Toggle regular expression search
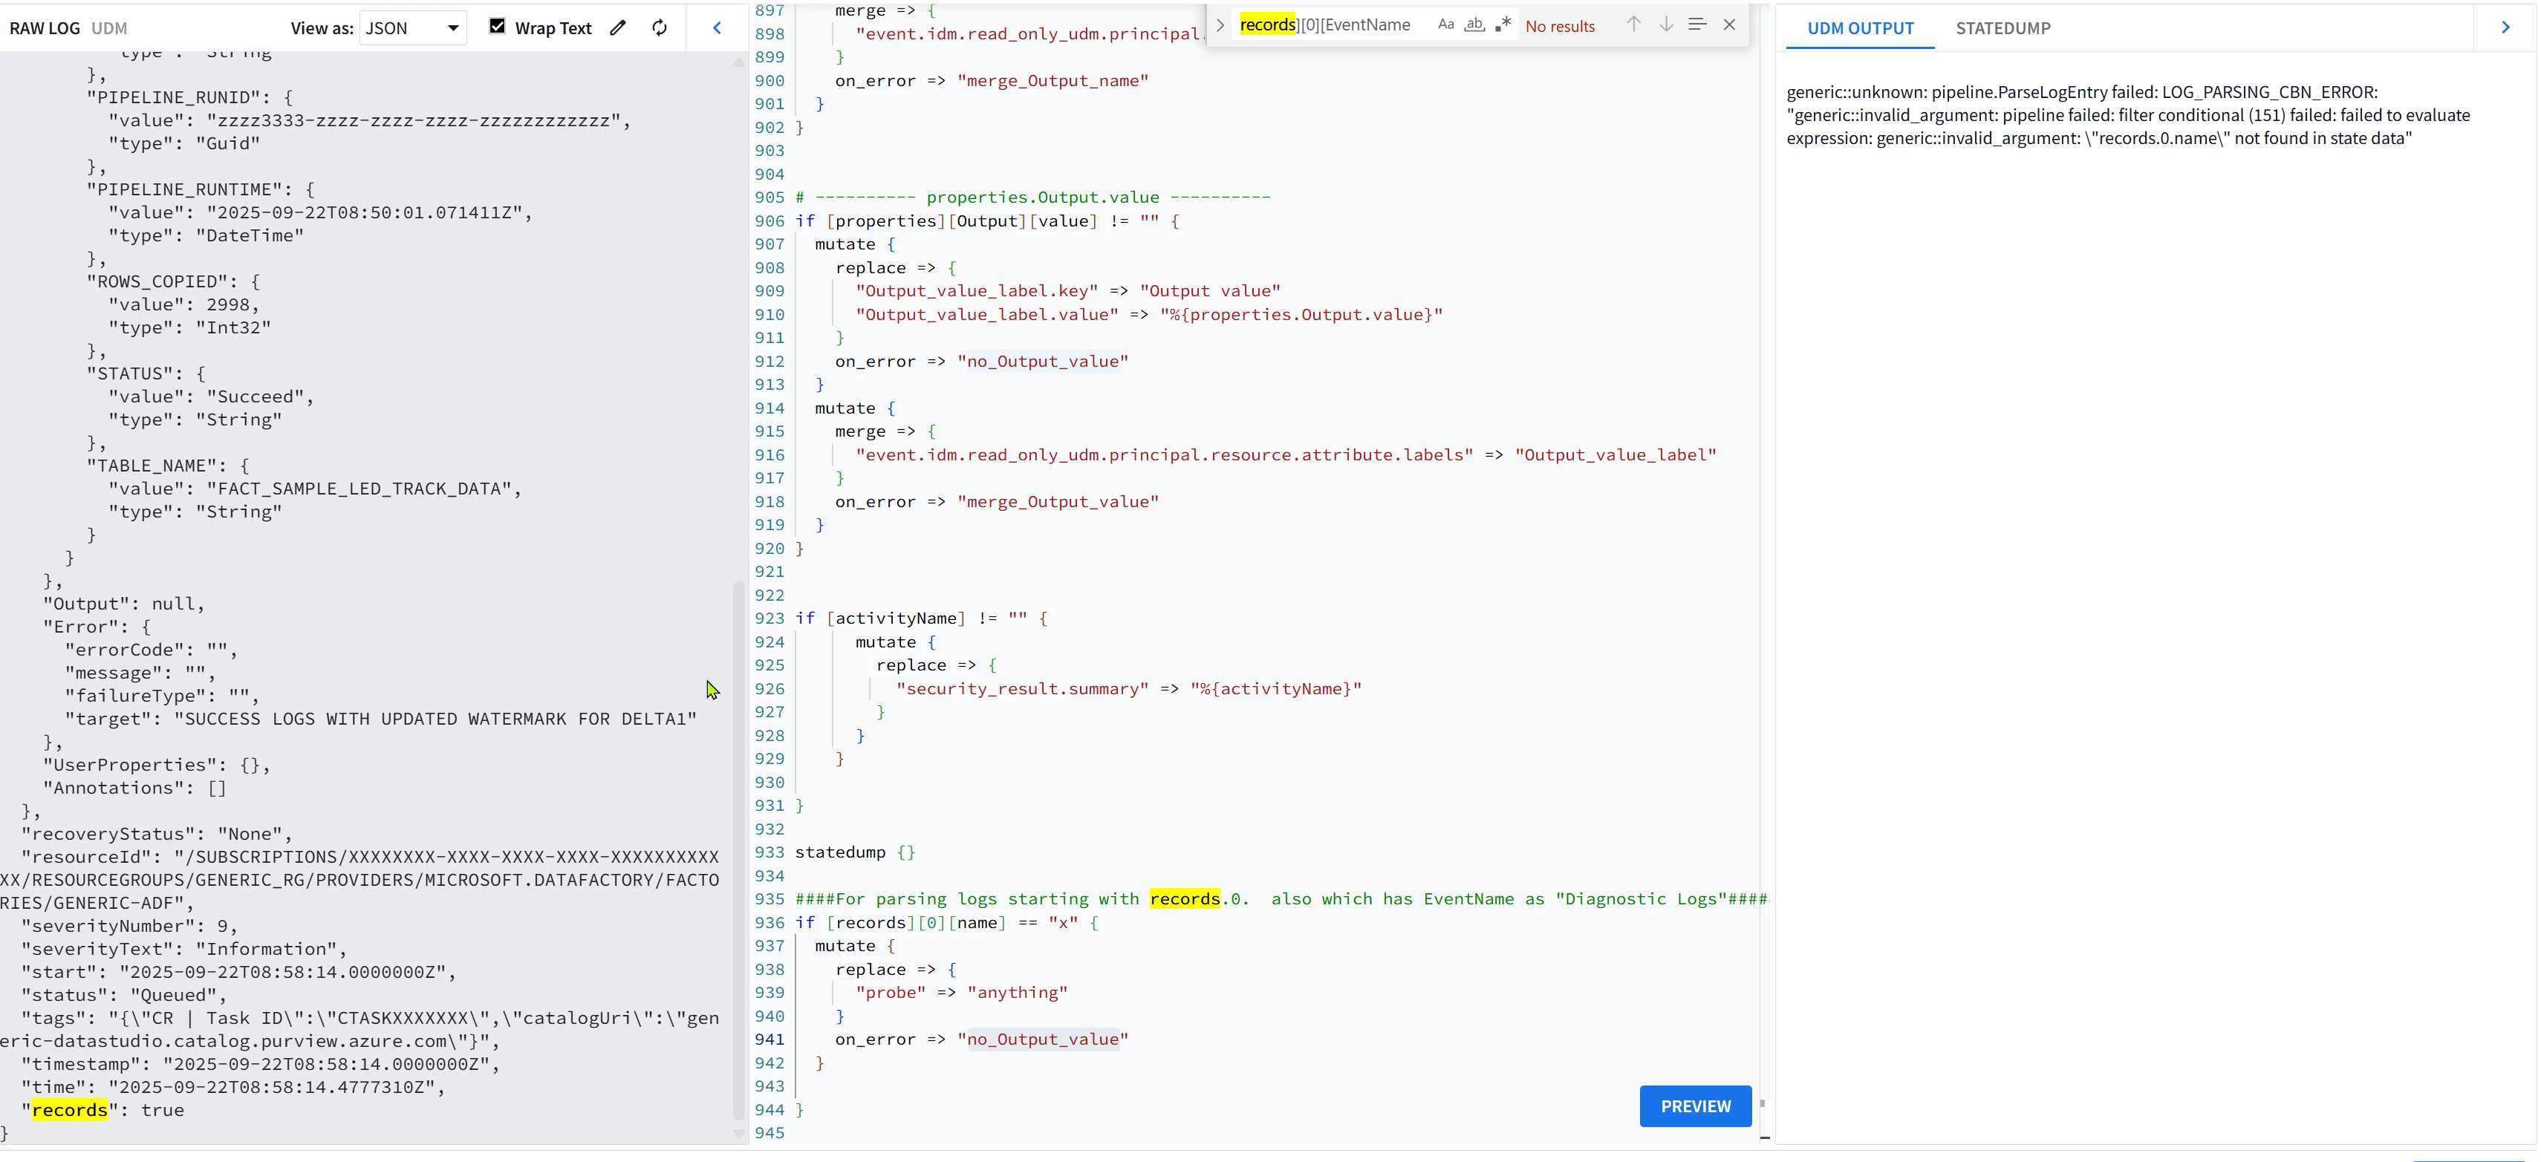 coord(1503,25)
